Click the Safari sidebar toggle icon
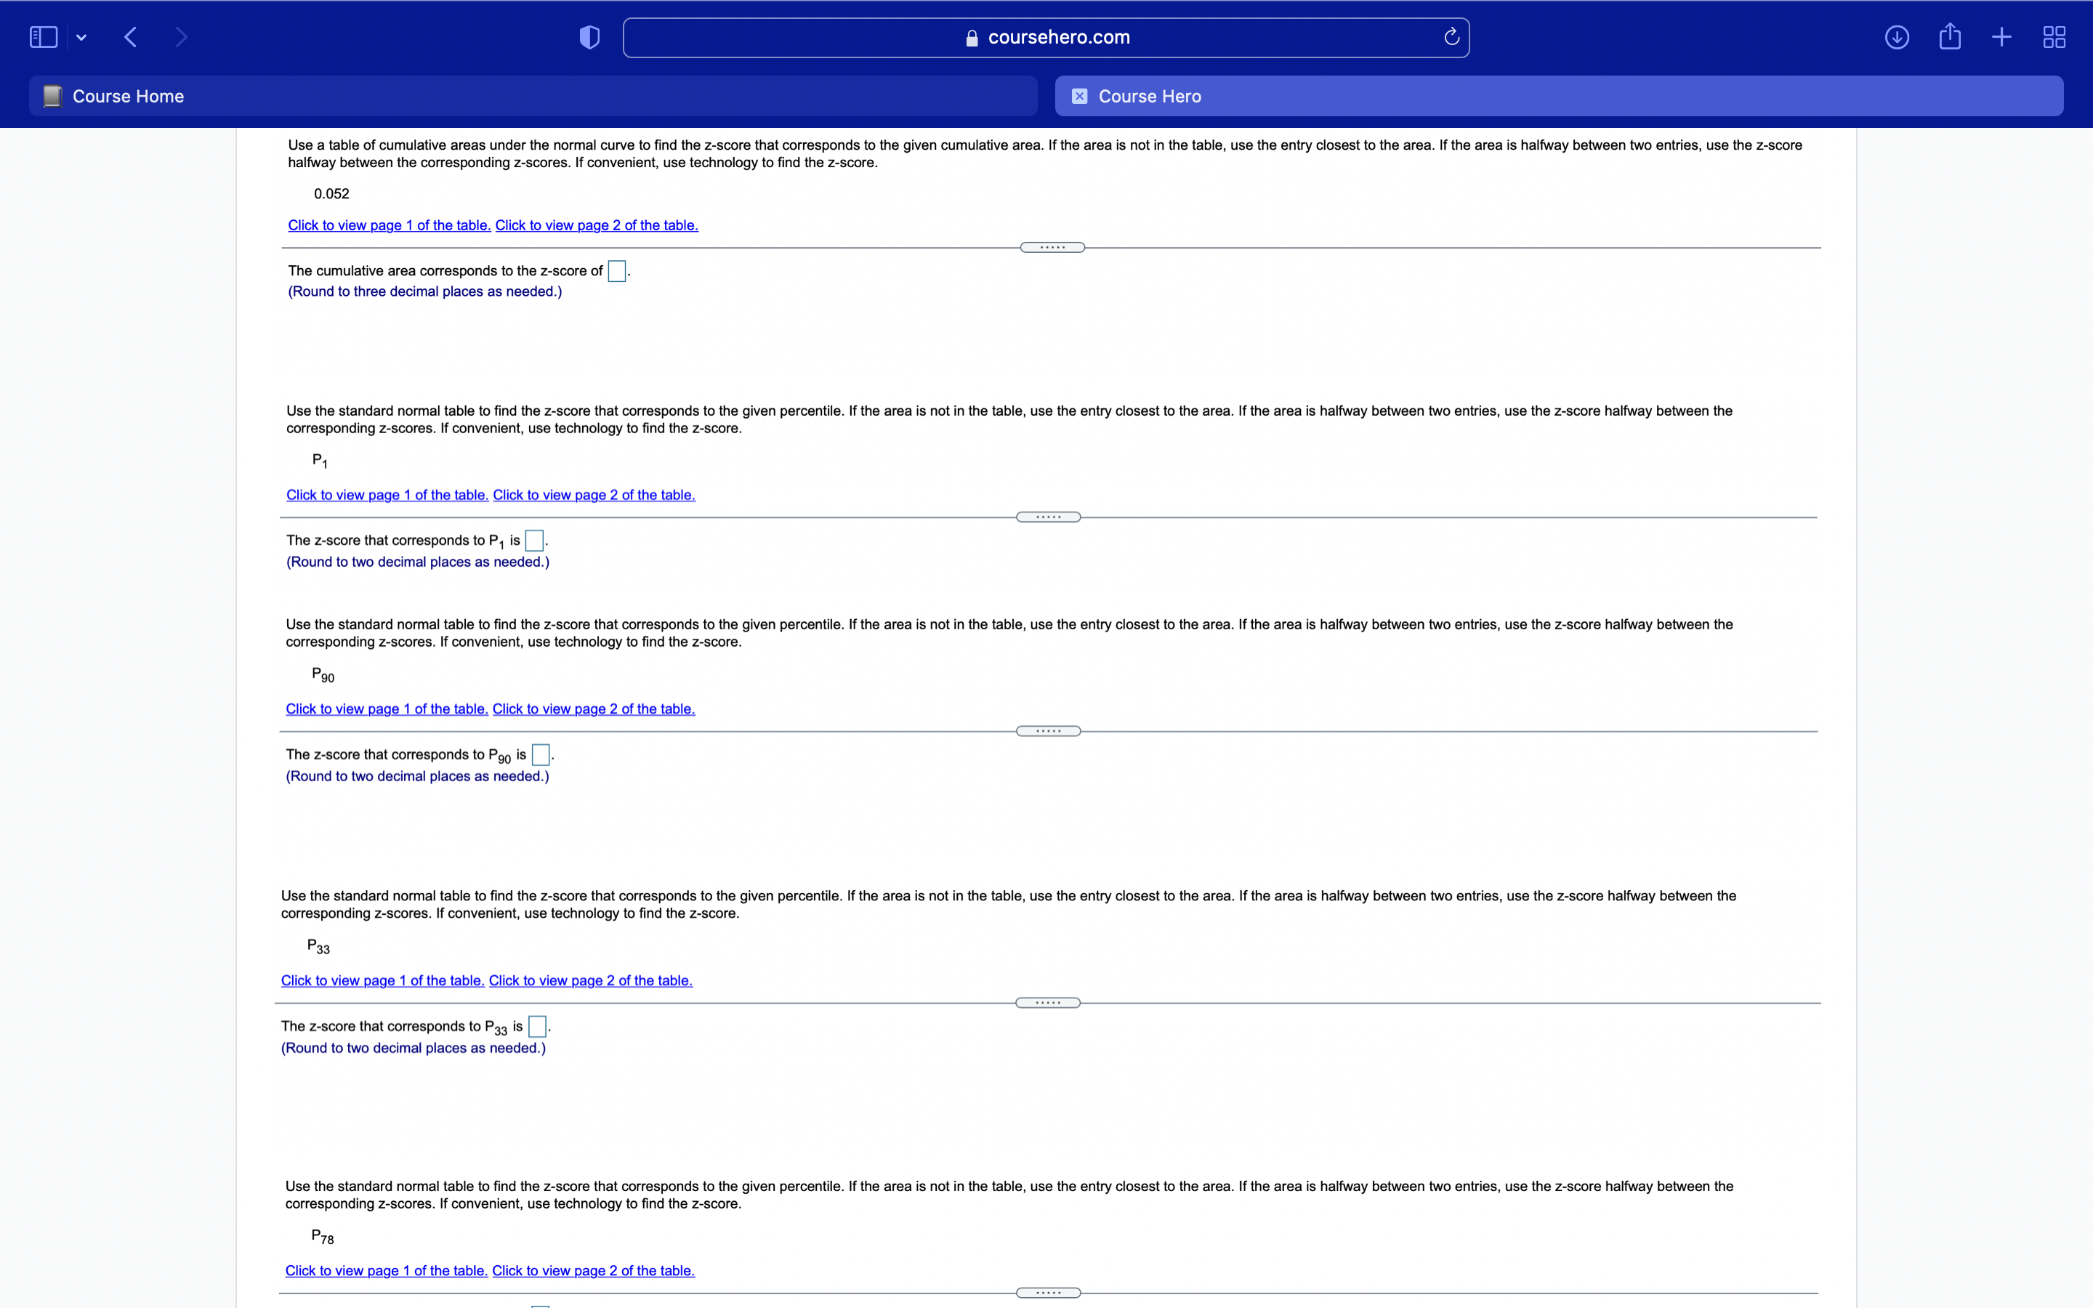This screenshot has width=2093, height=1308. click(44, 37)
